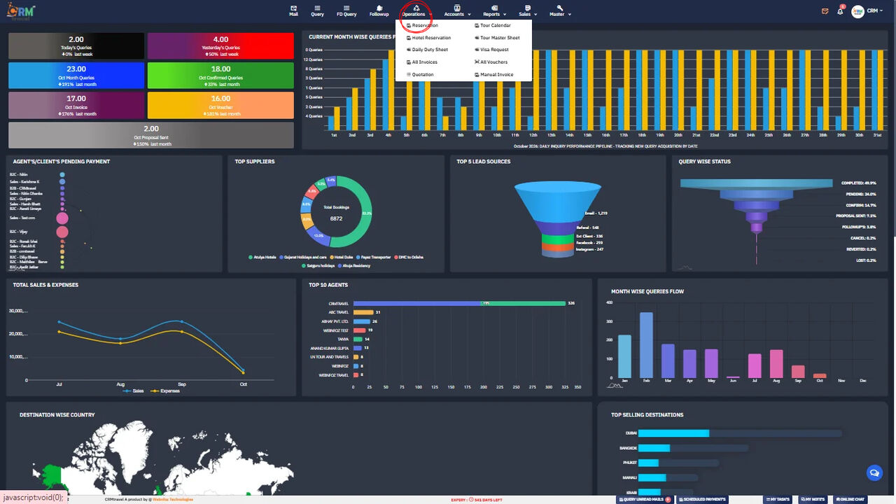Image resolution: width=896 pixels, height=504 pixels.
Task: Click the CRM logo at top left
Action: 22,11
